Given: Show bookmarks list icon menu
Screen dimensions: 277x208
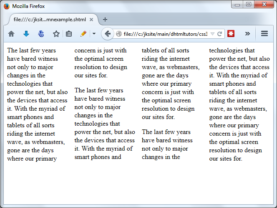Looking at the screenshot, I should pyautogui.click(x=69, y=34).
